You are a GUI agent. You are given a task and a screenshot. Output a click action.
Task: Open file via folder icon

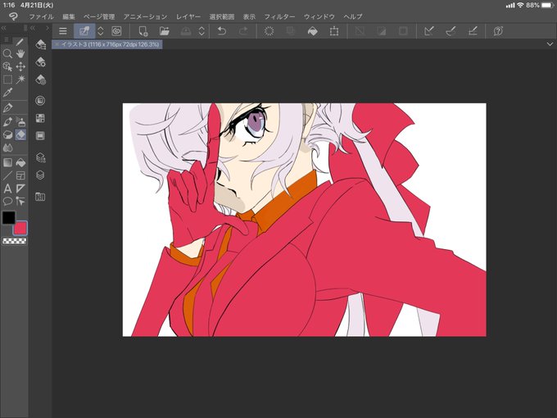point(164,31)
